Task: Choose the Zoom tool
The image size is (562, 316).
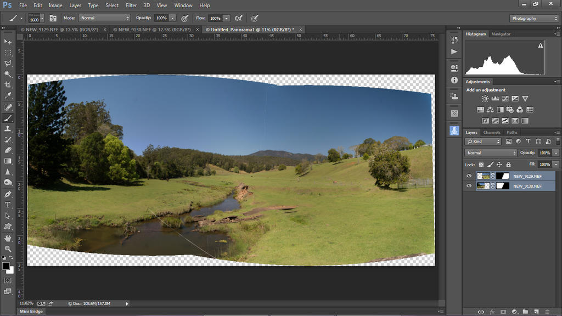Action: coord(8,249)
